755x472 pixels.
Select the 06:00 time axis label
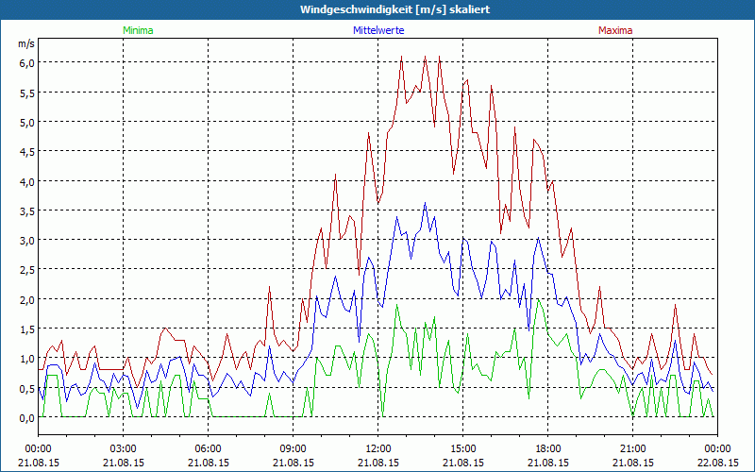pyautogui.click(x=209, y=448)
